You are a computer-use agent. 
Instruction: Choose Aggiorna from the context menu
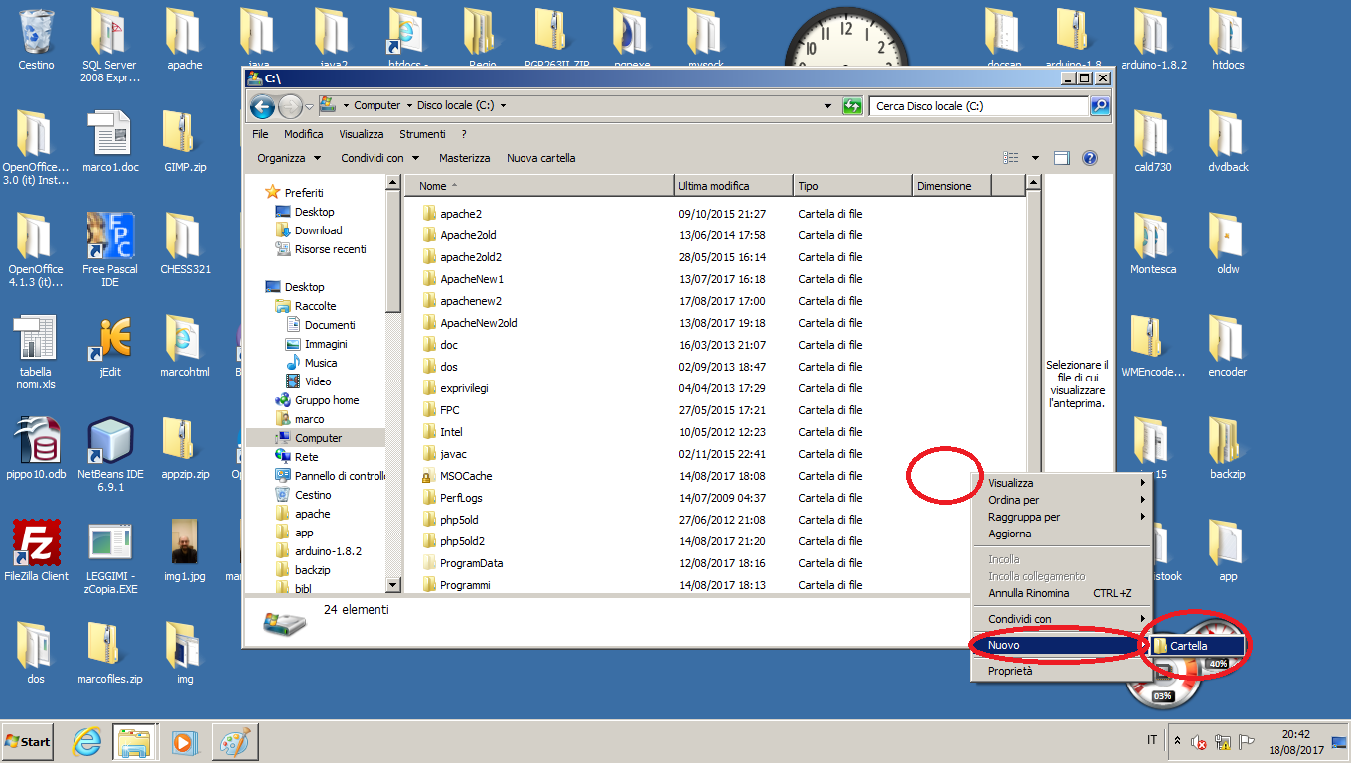click(1009, 534)
